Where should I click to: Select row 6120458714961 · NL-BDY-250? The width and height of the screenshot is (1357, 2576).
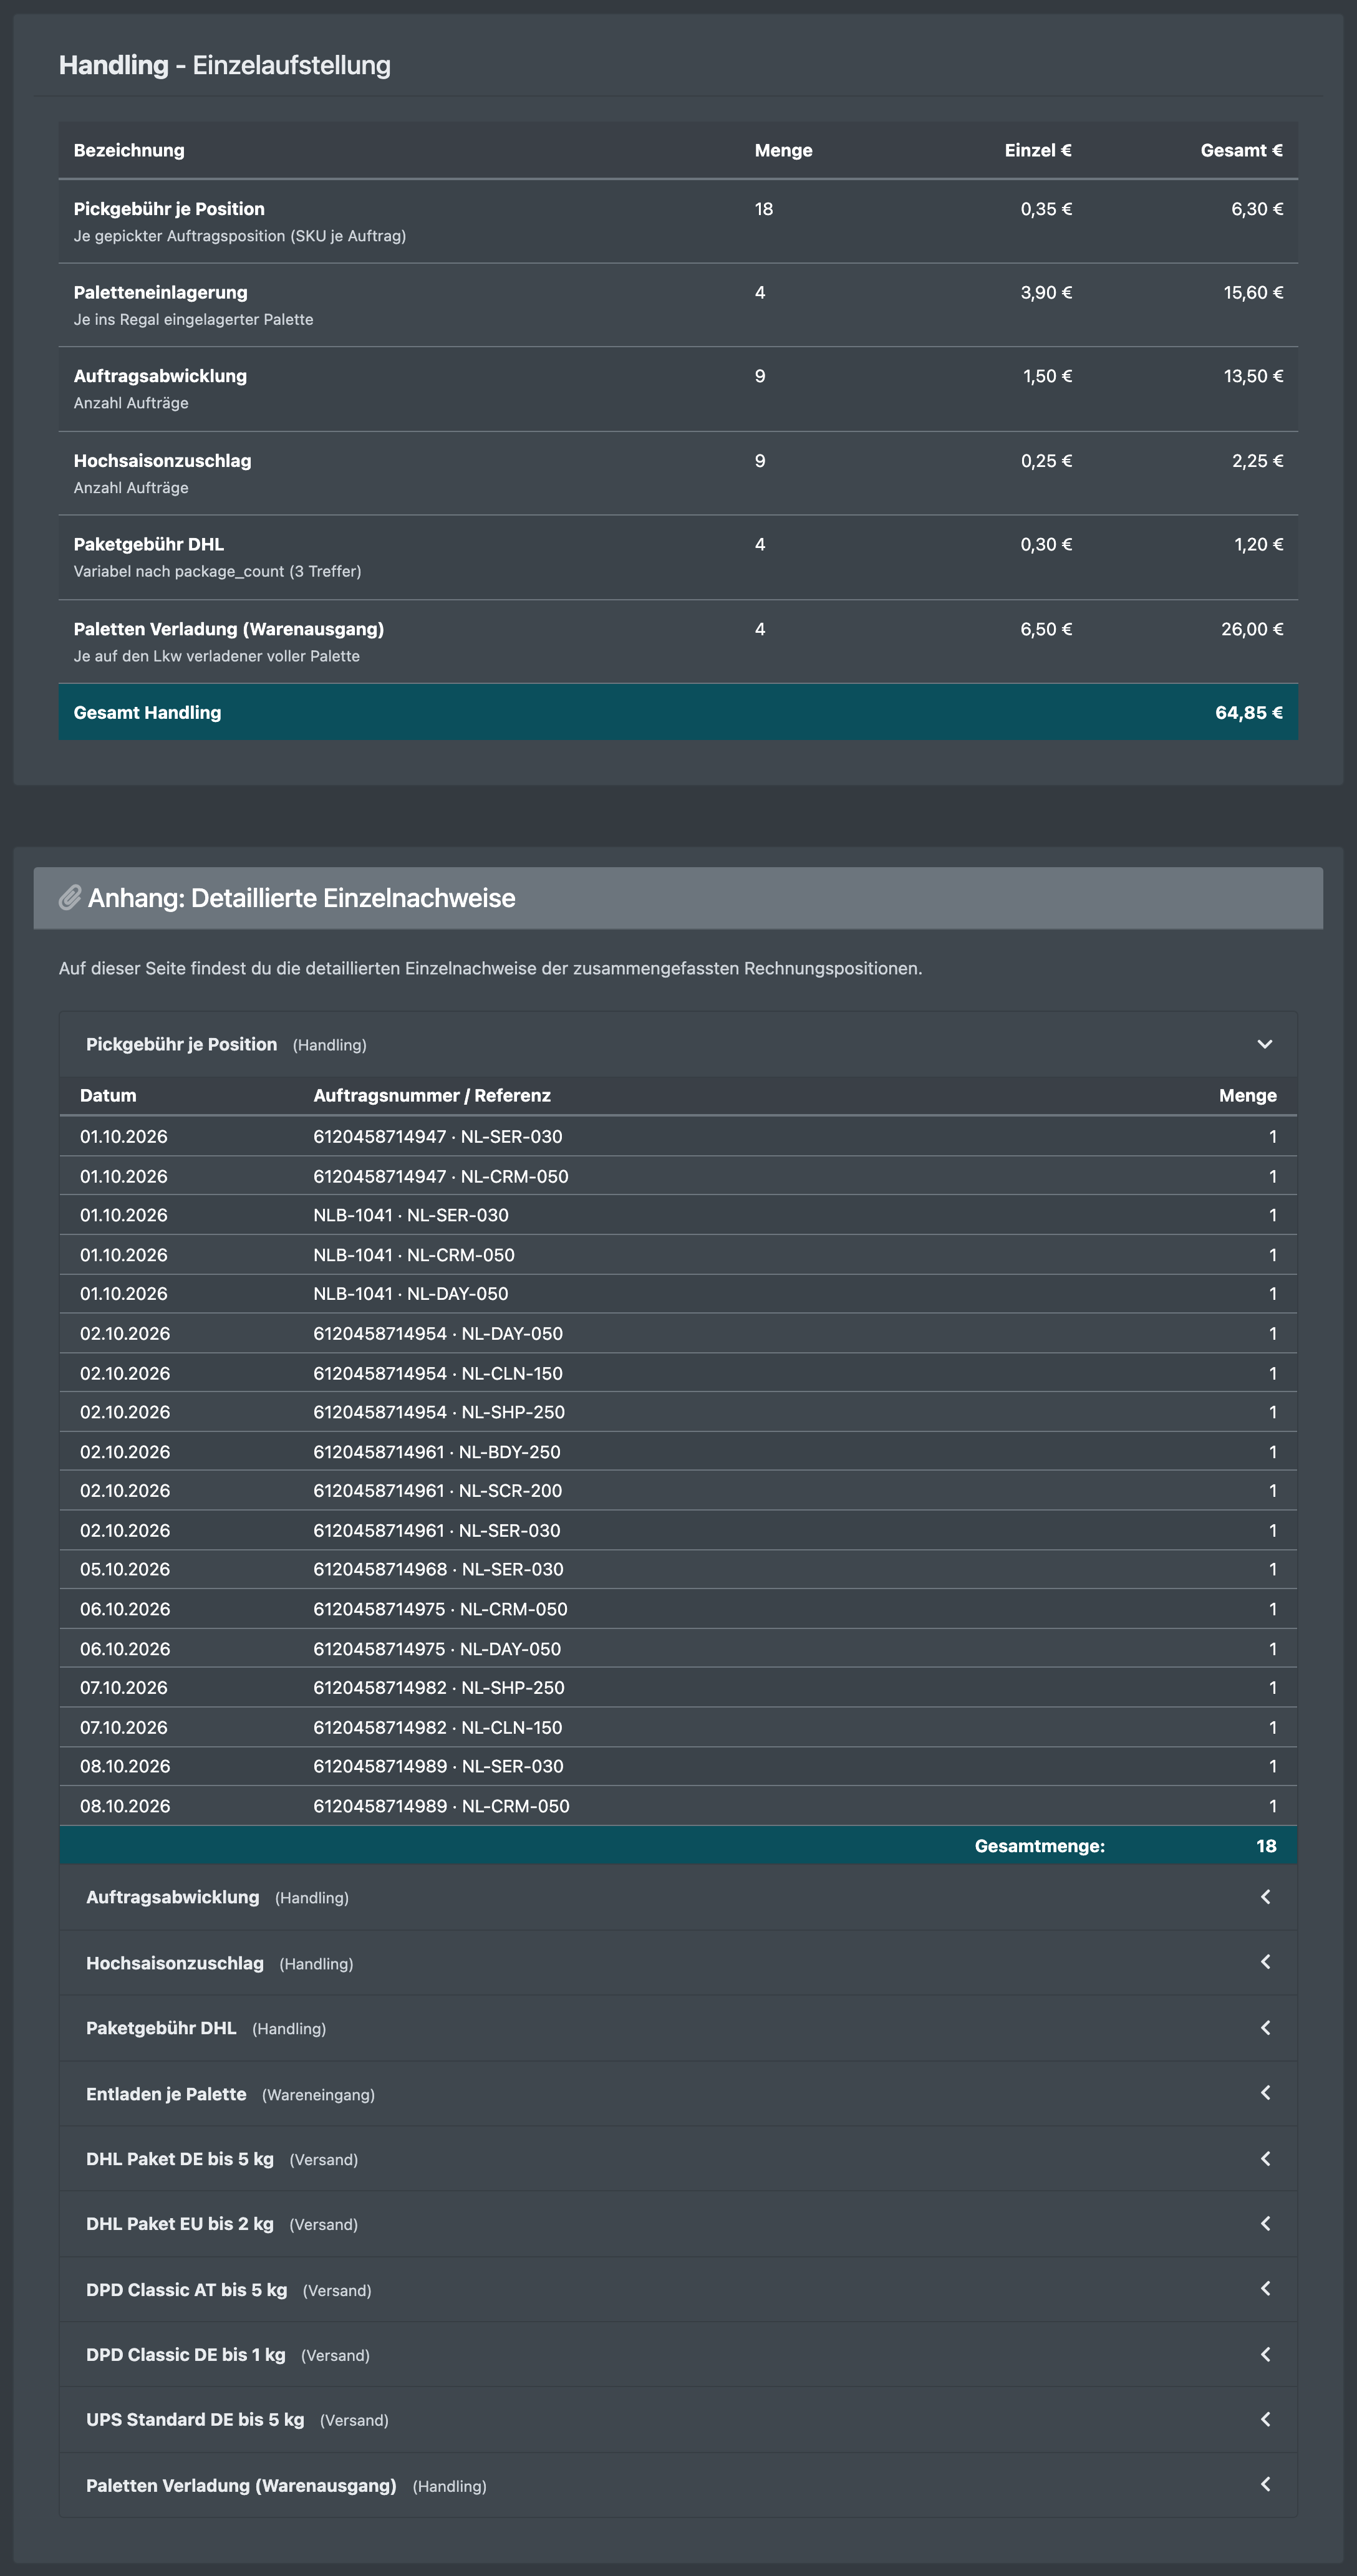pos(678,1452)
